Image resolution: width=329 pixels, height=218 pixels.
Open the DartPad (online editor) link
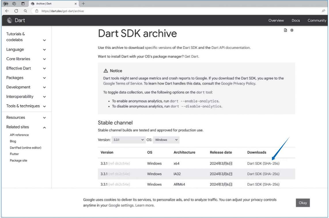(x=25, y=148)
